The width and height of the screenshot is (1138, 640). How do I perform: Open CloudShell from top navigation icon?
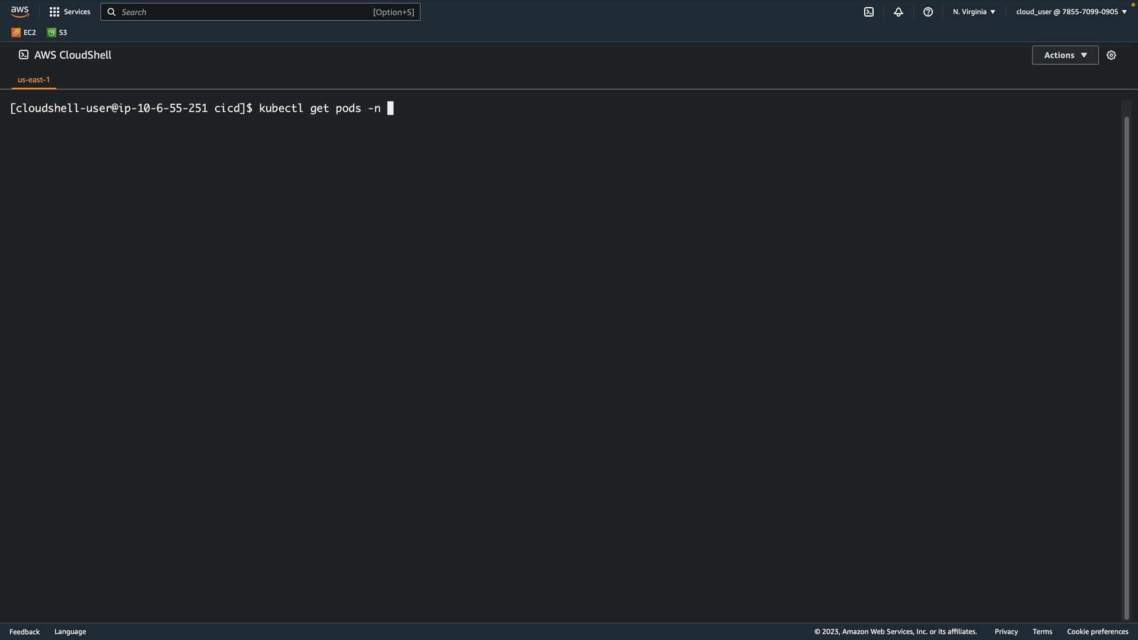(869, 12)
